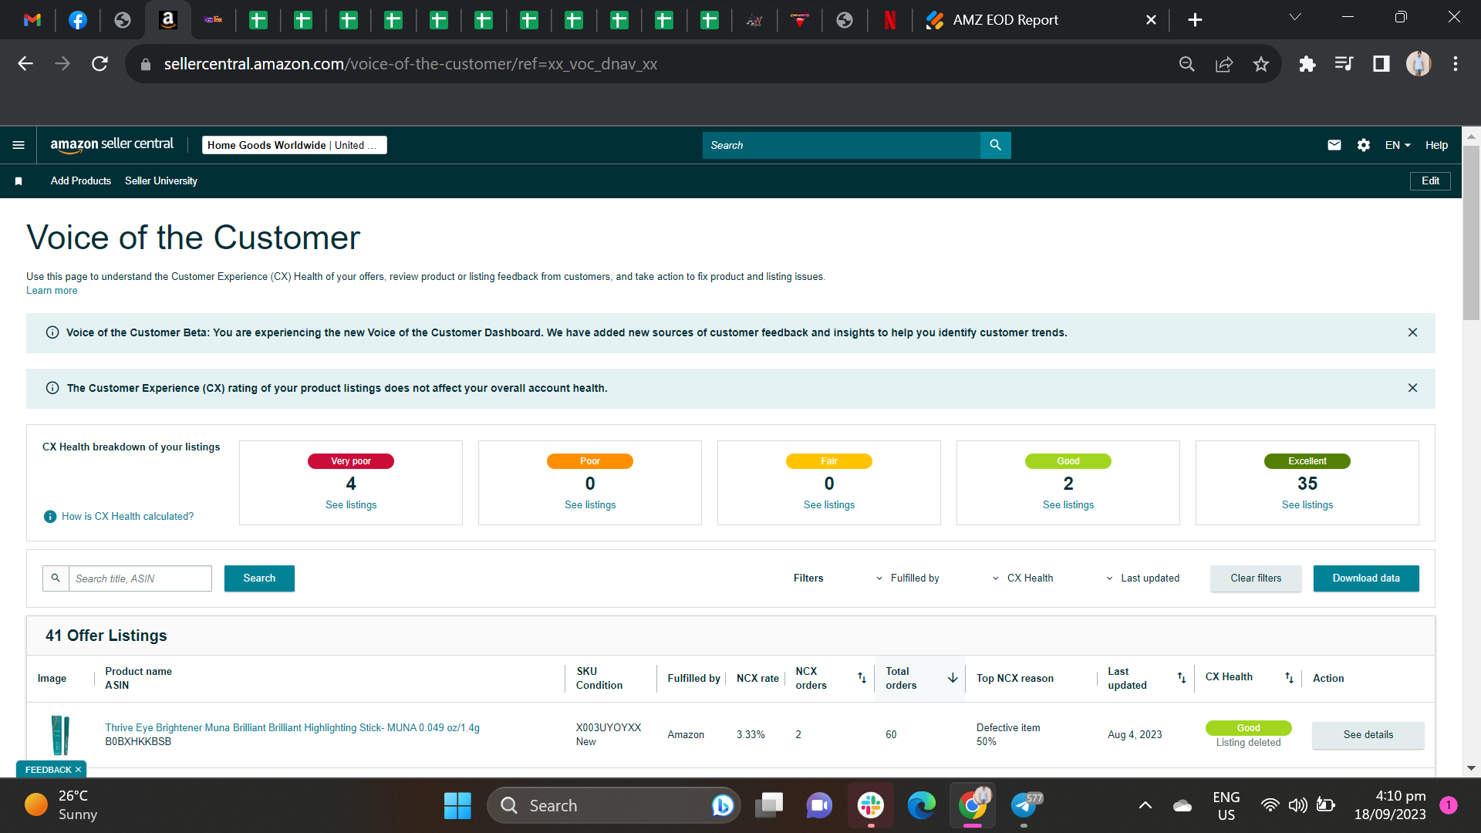
Task: Close the FEEDBACK tab
Action: click(78, 770)
